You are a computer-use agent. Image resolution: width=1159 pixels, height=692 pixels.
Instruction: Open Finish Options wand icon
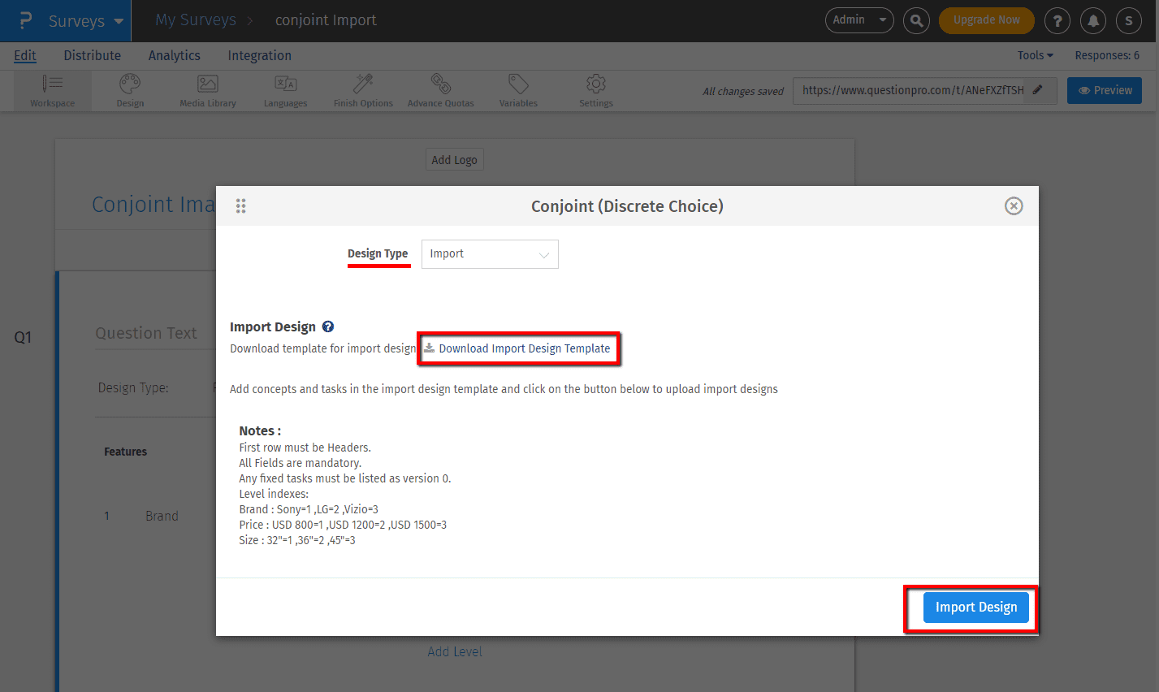pyautogui.click(x=363, y=84)
